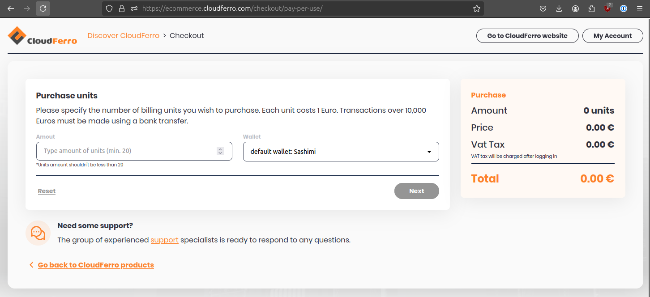Open the browser downloads panel
The width and height of the screenshot is (650, 297).
tap(559, 8)
